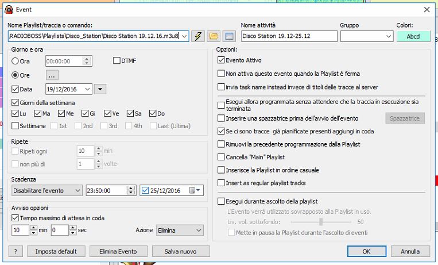Screen dimensions: 438x265
Task: Increase the expiry time spinner 23:50:00
Action: [131, 188]
